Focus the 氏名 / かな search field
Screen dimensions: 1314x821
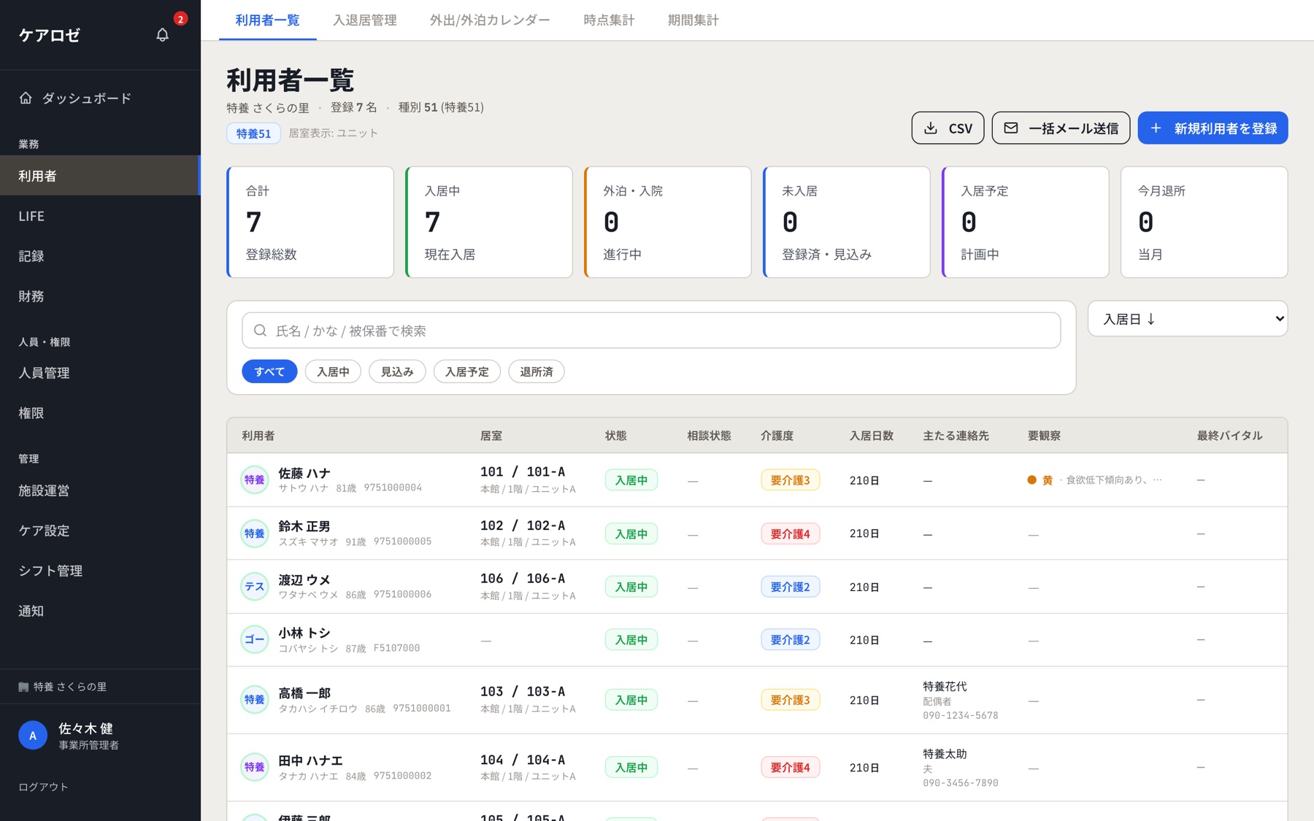[x=651, y=331]
